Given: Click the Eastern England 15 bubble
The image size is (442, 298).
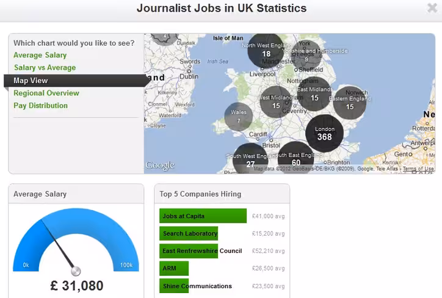Looking at the screenshot, I should pyautogui.click(x=350, y=103).
